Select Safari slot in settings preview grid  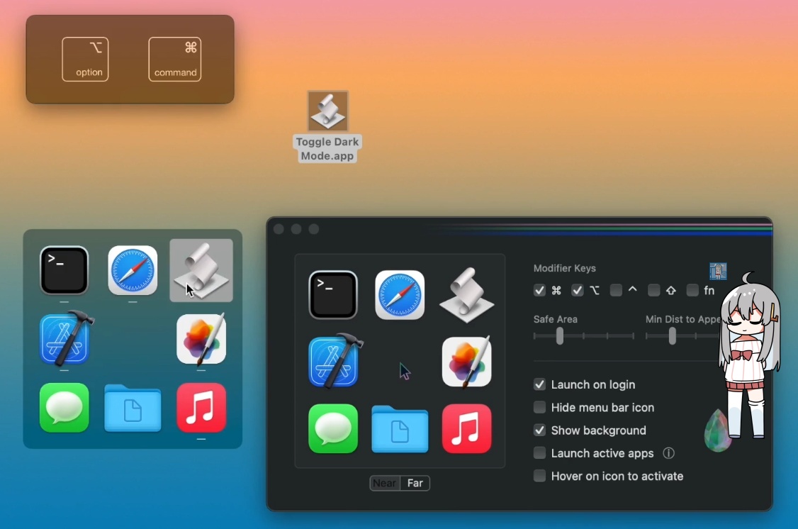pyautogui.click(x=400, y=295)
